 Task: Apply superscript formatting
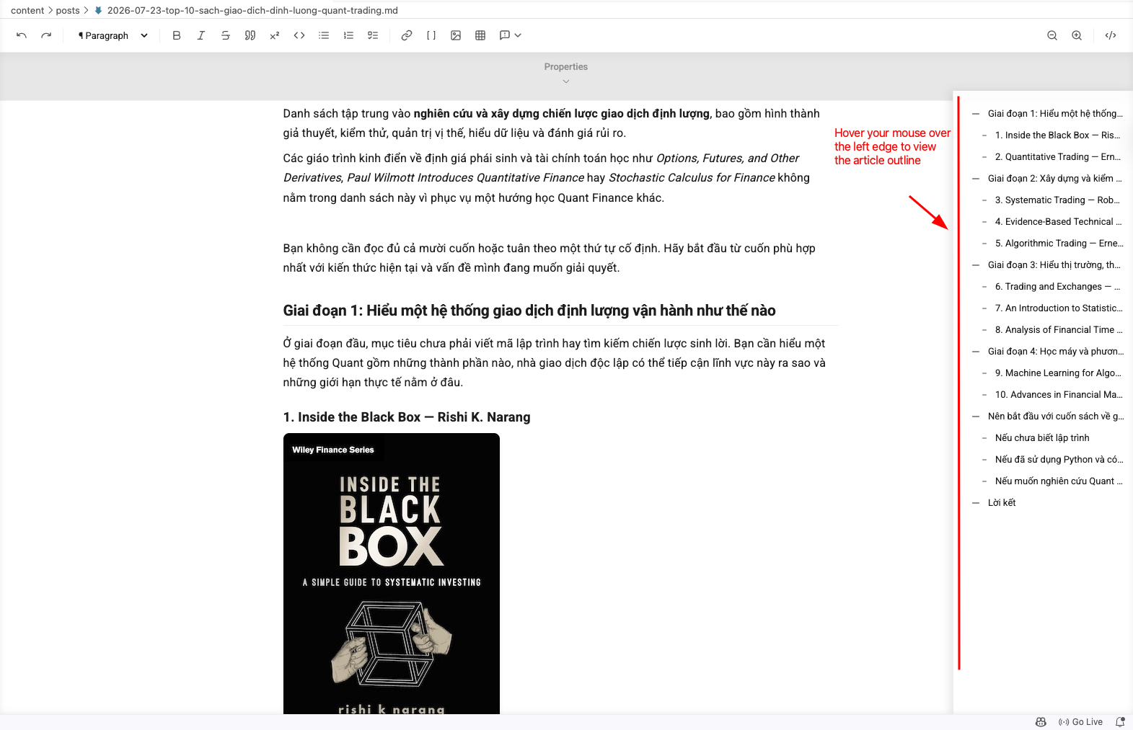click(275, 35)
